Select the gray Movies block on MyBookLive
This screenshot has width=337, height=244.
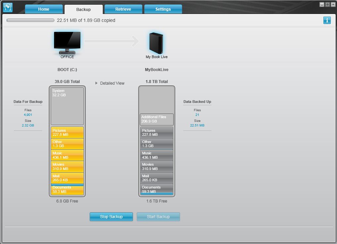(157, 167)
